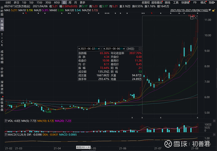Click the 5.06 low price label
Viewport: 217px width, 151px height.
click(x=49, y=112)
